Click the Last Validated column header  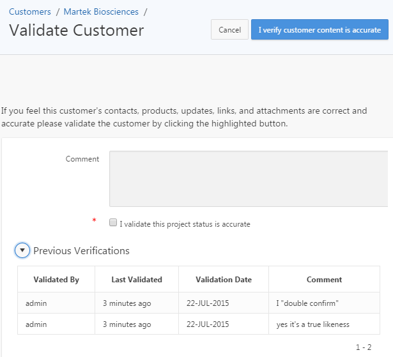[137, 280]
